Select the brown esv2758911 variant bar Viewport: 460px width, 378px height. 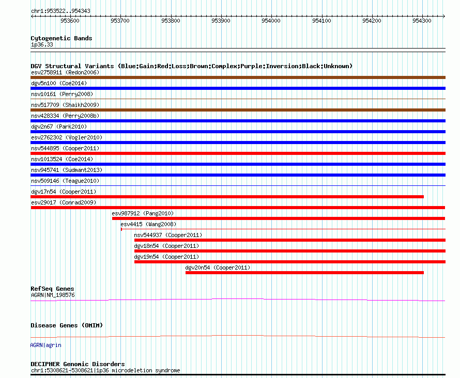238,77
